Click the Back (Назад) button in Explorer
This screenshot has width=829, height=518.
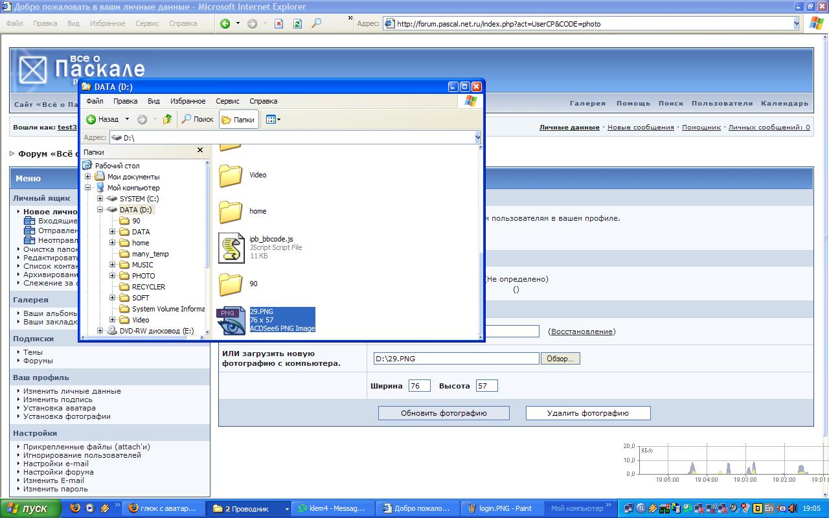(x=102, y=119)
